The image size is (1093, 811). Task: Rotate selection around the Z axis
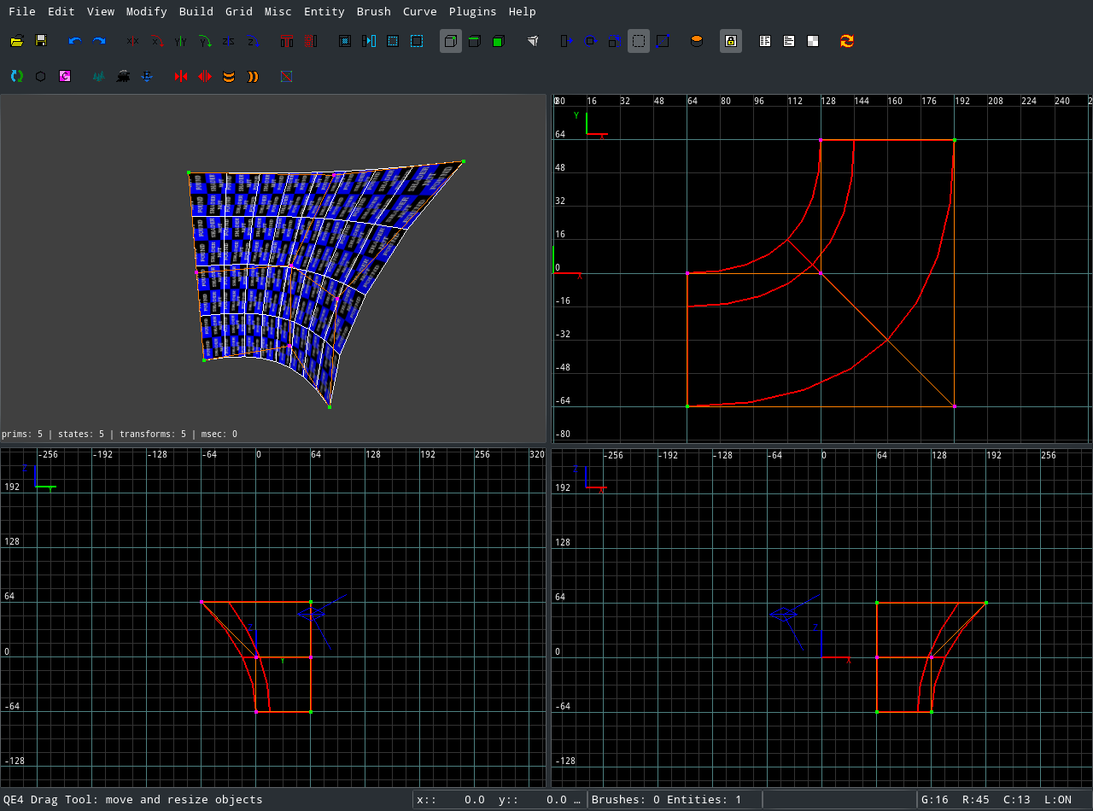[x=253, y=41]
